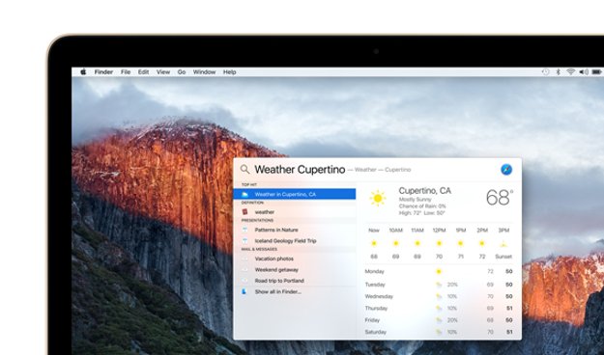This screenshot has width=604, height=355.
Task: Select Patterns in Nature presentation result
Action: pyautogui.click(x=295, y=230)
